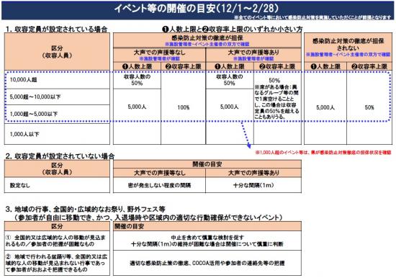Click '5,000人' cell under 担保されない column
The image size is (396, 278).
tap(325, 107)
